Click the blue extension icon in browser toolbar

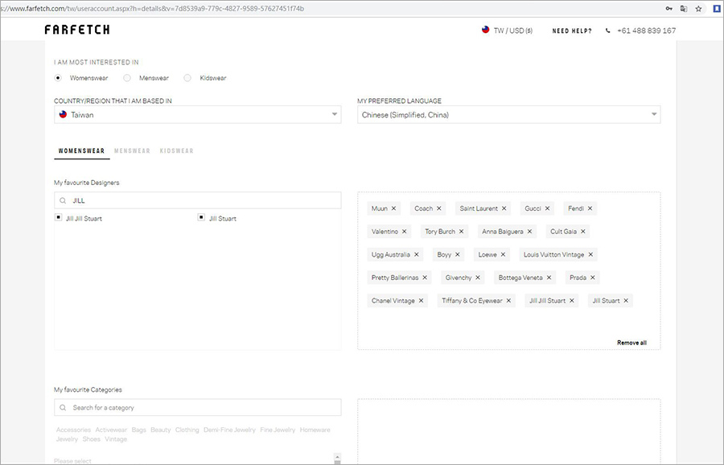point(717,8)
